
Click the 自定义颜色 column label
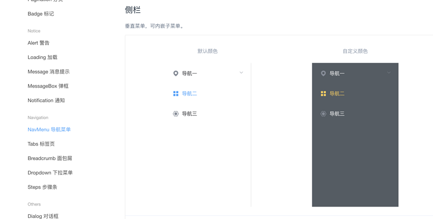pos(355,51)
